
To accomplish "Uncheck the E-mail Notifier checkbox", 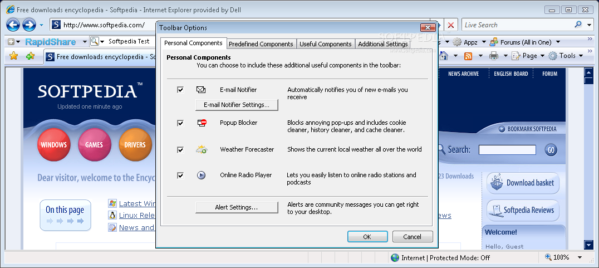I will pos(180,90).
